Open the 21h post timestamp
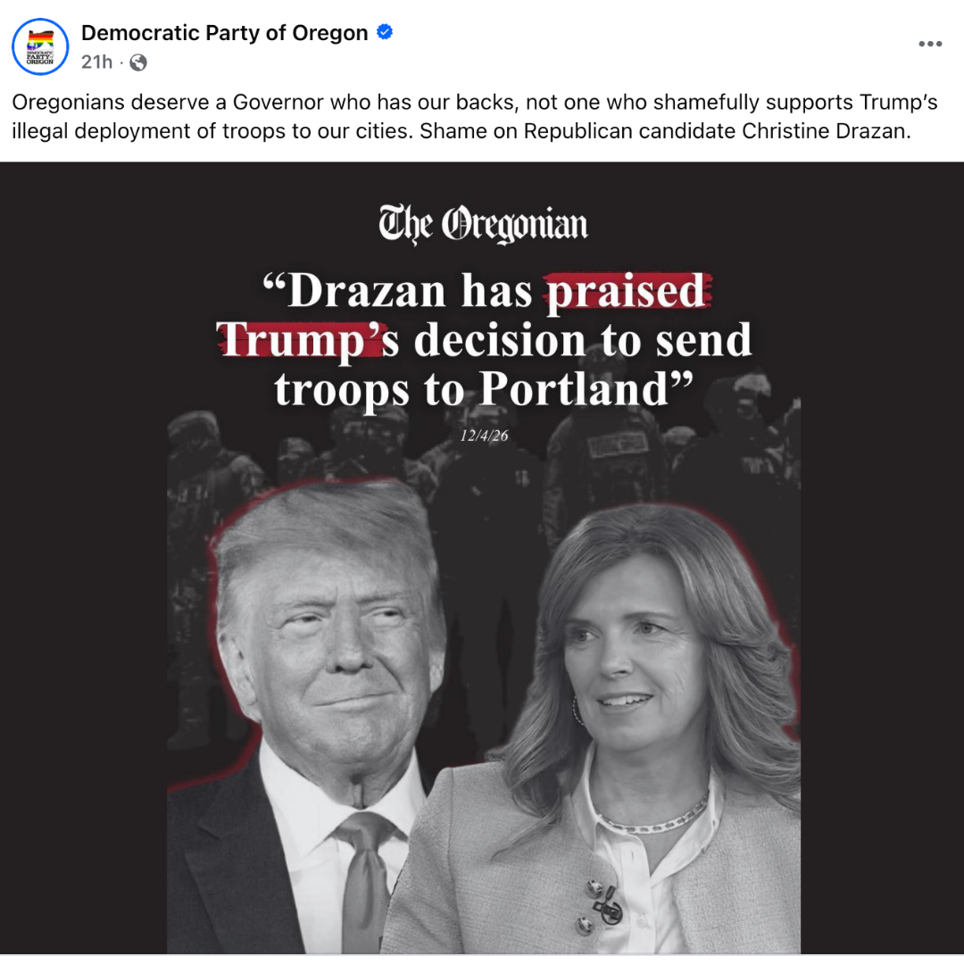Screen dimensions: 964x964 pyautogui.click(x=97, y=62)
